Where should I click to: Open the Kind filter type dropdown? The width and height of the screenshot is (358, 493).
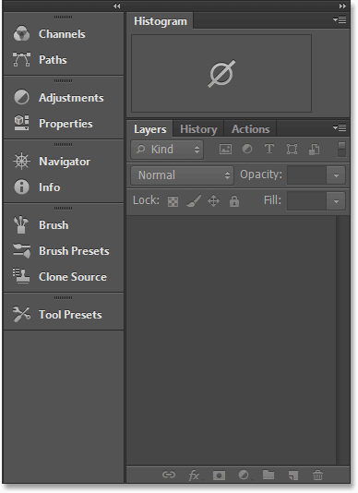[x=167, y=150]
